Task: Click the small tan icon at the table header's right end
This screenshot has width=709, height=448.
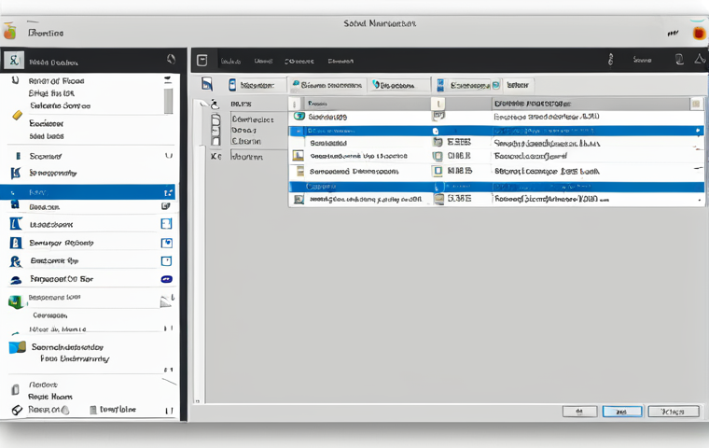Action: pyautogui.click(x=696, y=105)
